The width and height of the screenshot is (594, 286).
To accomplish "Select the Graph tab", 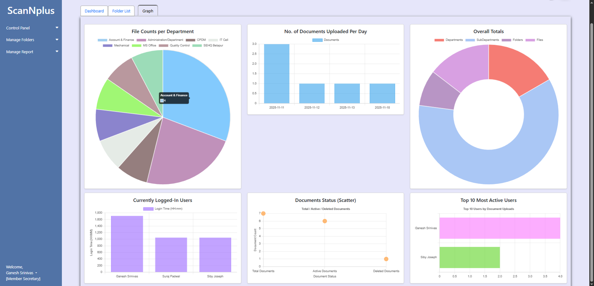I will [x=148, y=11].
